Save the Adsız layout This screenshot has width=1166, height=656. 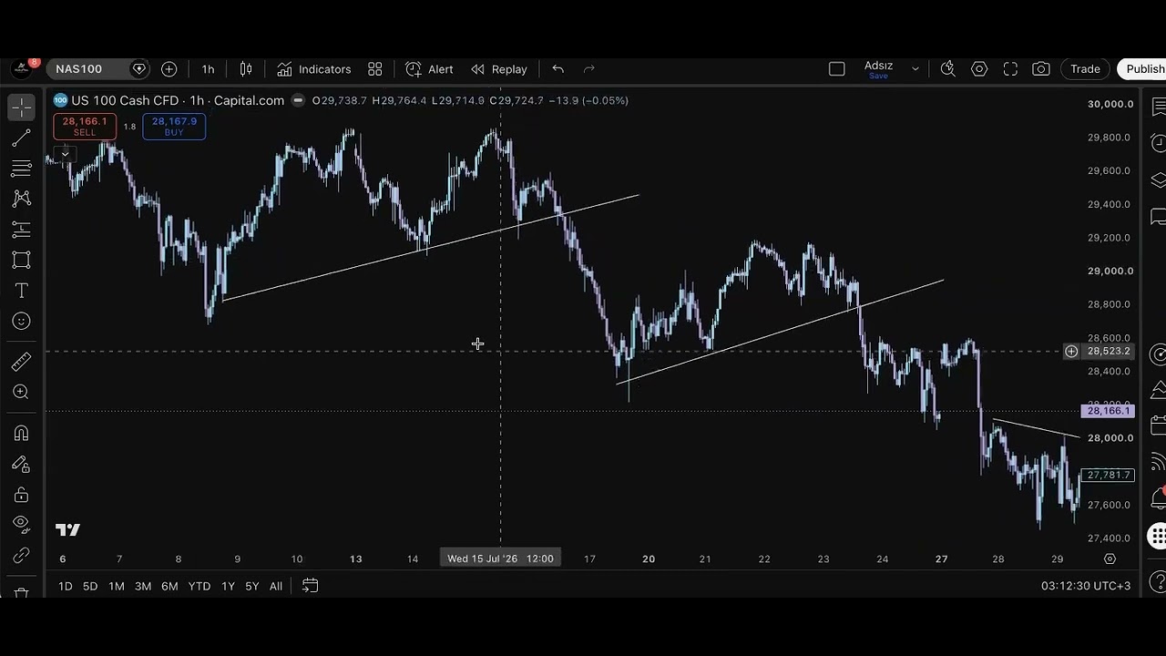[x=878, y=69]
